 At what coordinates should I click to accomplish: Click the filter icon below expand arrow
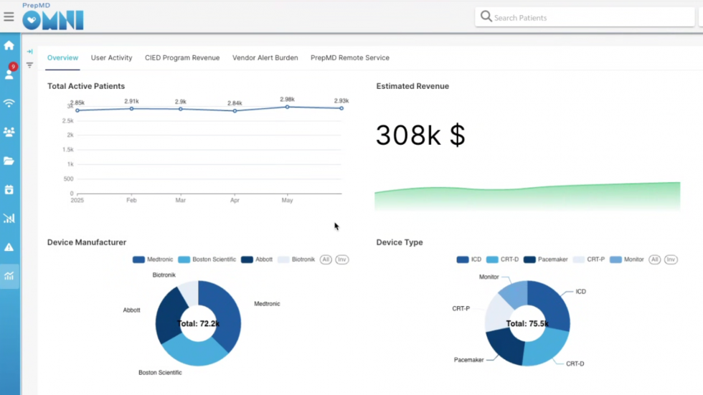(30, 65)
